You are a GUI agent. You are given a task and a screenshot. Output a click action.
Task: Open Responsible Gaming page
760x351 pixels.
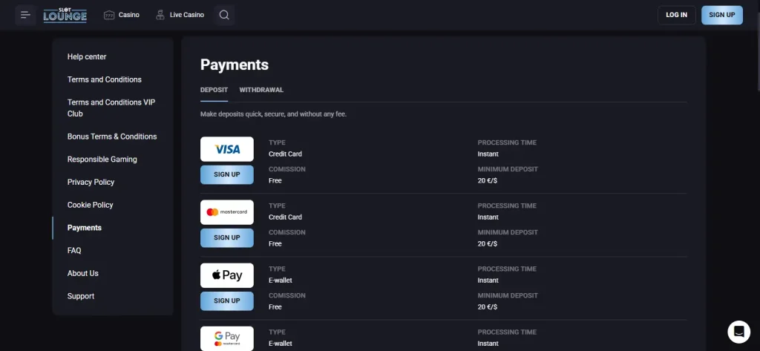click(102, 160)
